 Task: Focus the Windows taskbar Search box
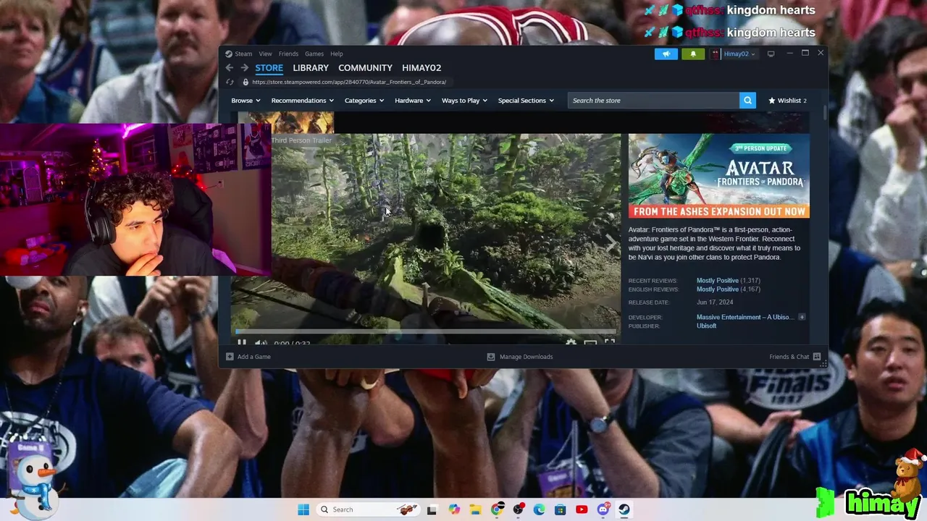click(x=369, y=509)
